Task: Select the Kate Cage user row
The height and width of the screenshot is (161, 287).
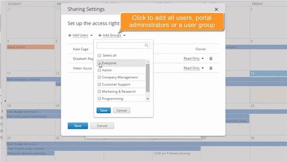Action: pyautogui.click(x=143, y=49)
